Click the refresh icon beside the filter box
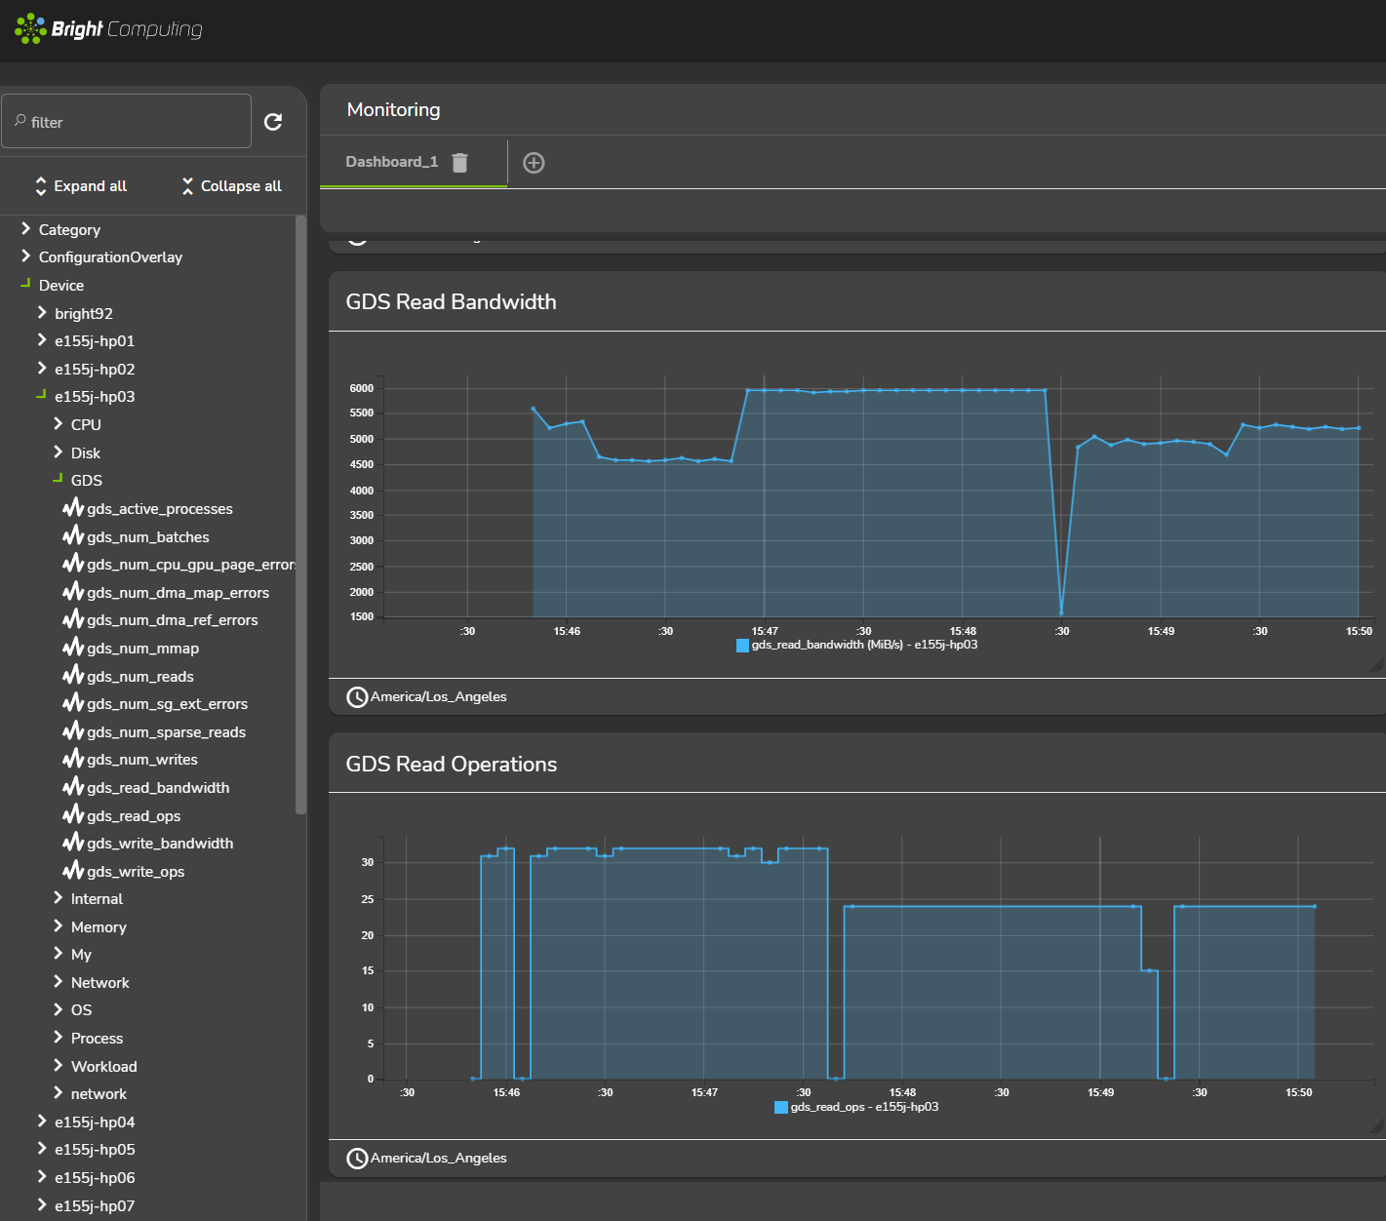The width and height of the screenshot is (1386, 1221). 273,122
